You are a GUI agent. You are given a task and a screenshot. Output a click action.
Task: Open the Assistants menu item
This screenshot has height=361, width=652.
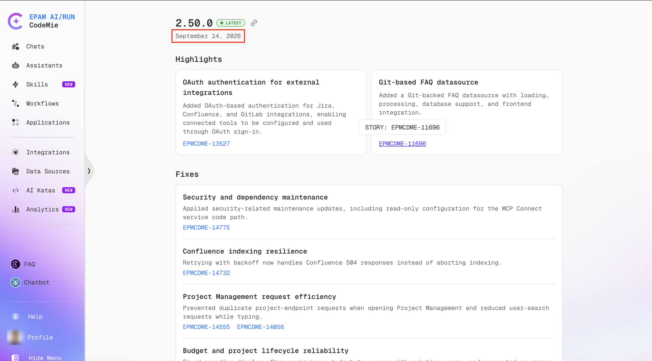click(44, 65)
